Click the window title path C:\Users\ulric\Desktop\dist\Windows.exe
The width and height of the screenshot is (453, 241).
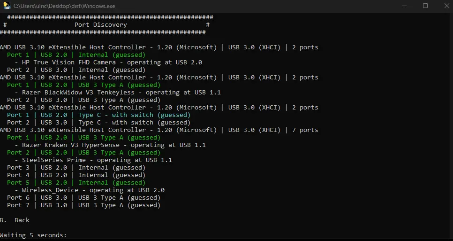coord(64,6)
